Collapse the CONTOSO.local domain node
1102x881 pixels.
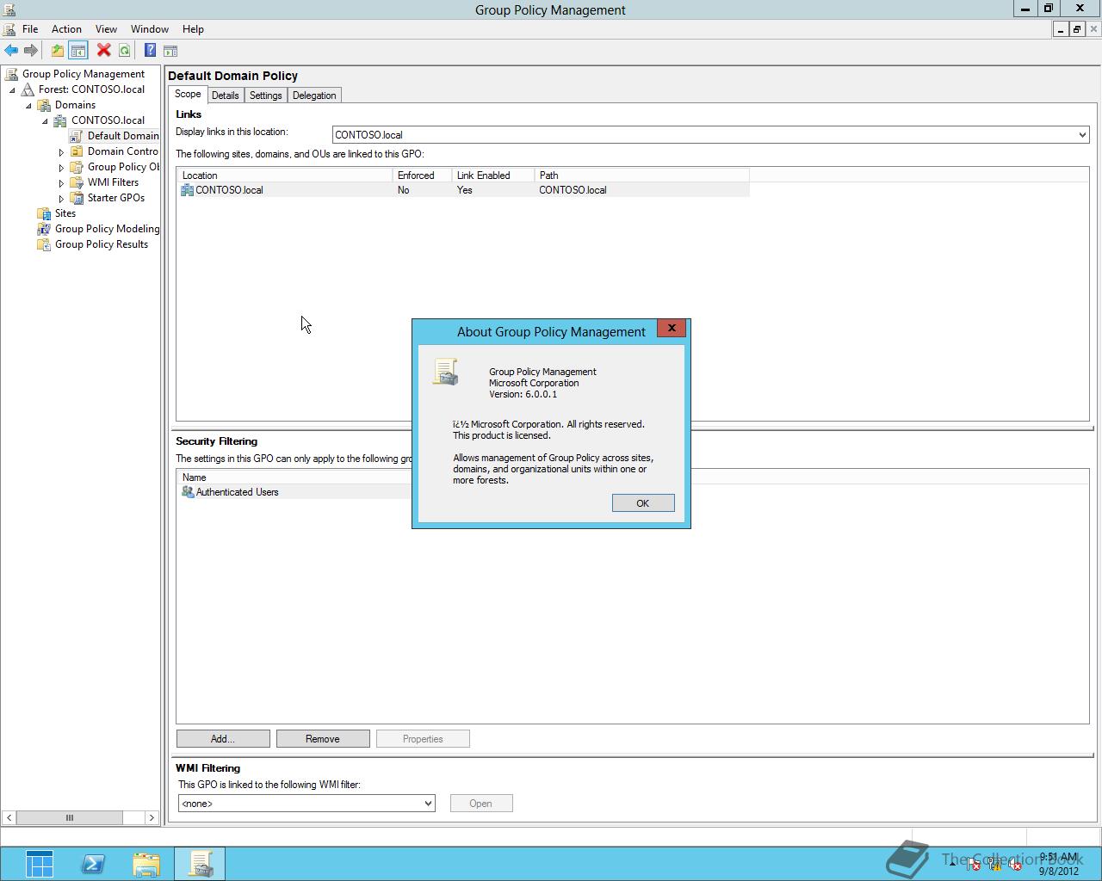point(45,120)
